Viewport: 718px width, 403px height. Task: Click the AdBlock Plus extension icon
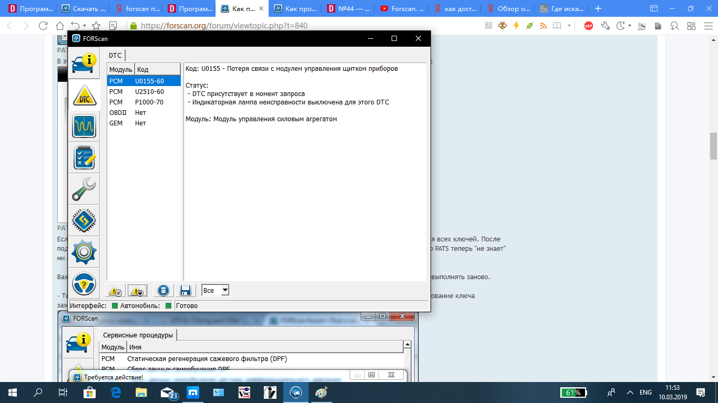589,25
